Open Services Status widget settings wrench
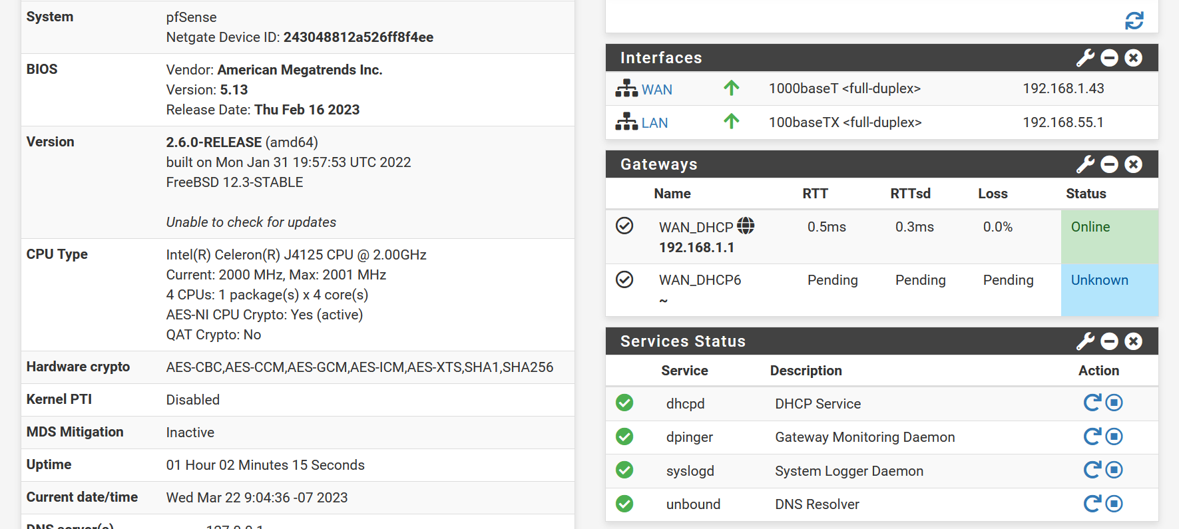The width and height of the screenshot is (1179, 529). pos(1085,341)
